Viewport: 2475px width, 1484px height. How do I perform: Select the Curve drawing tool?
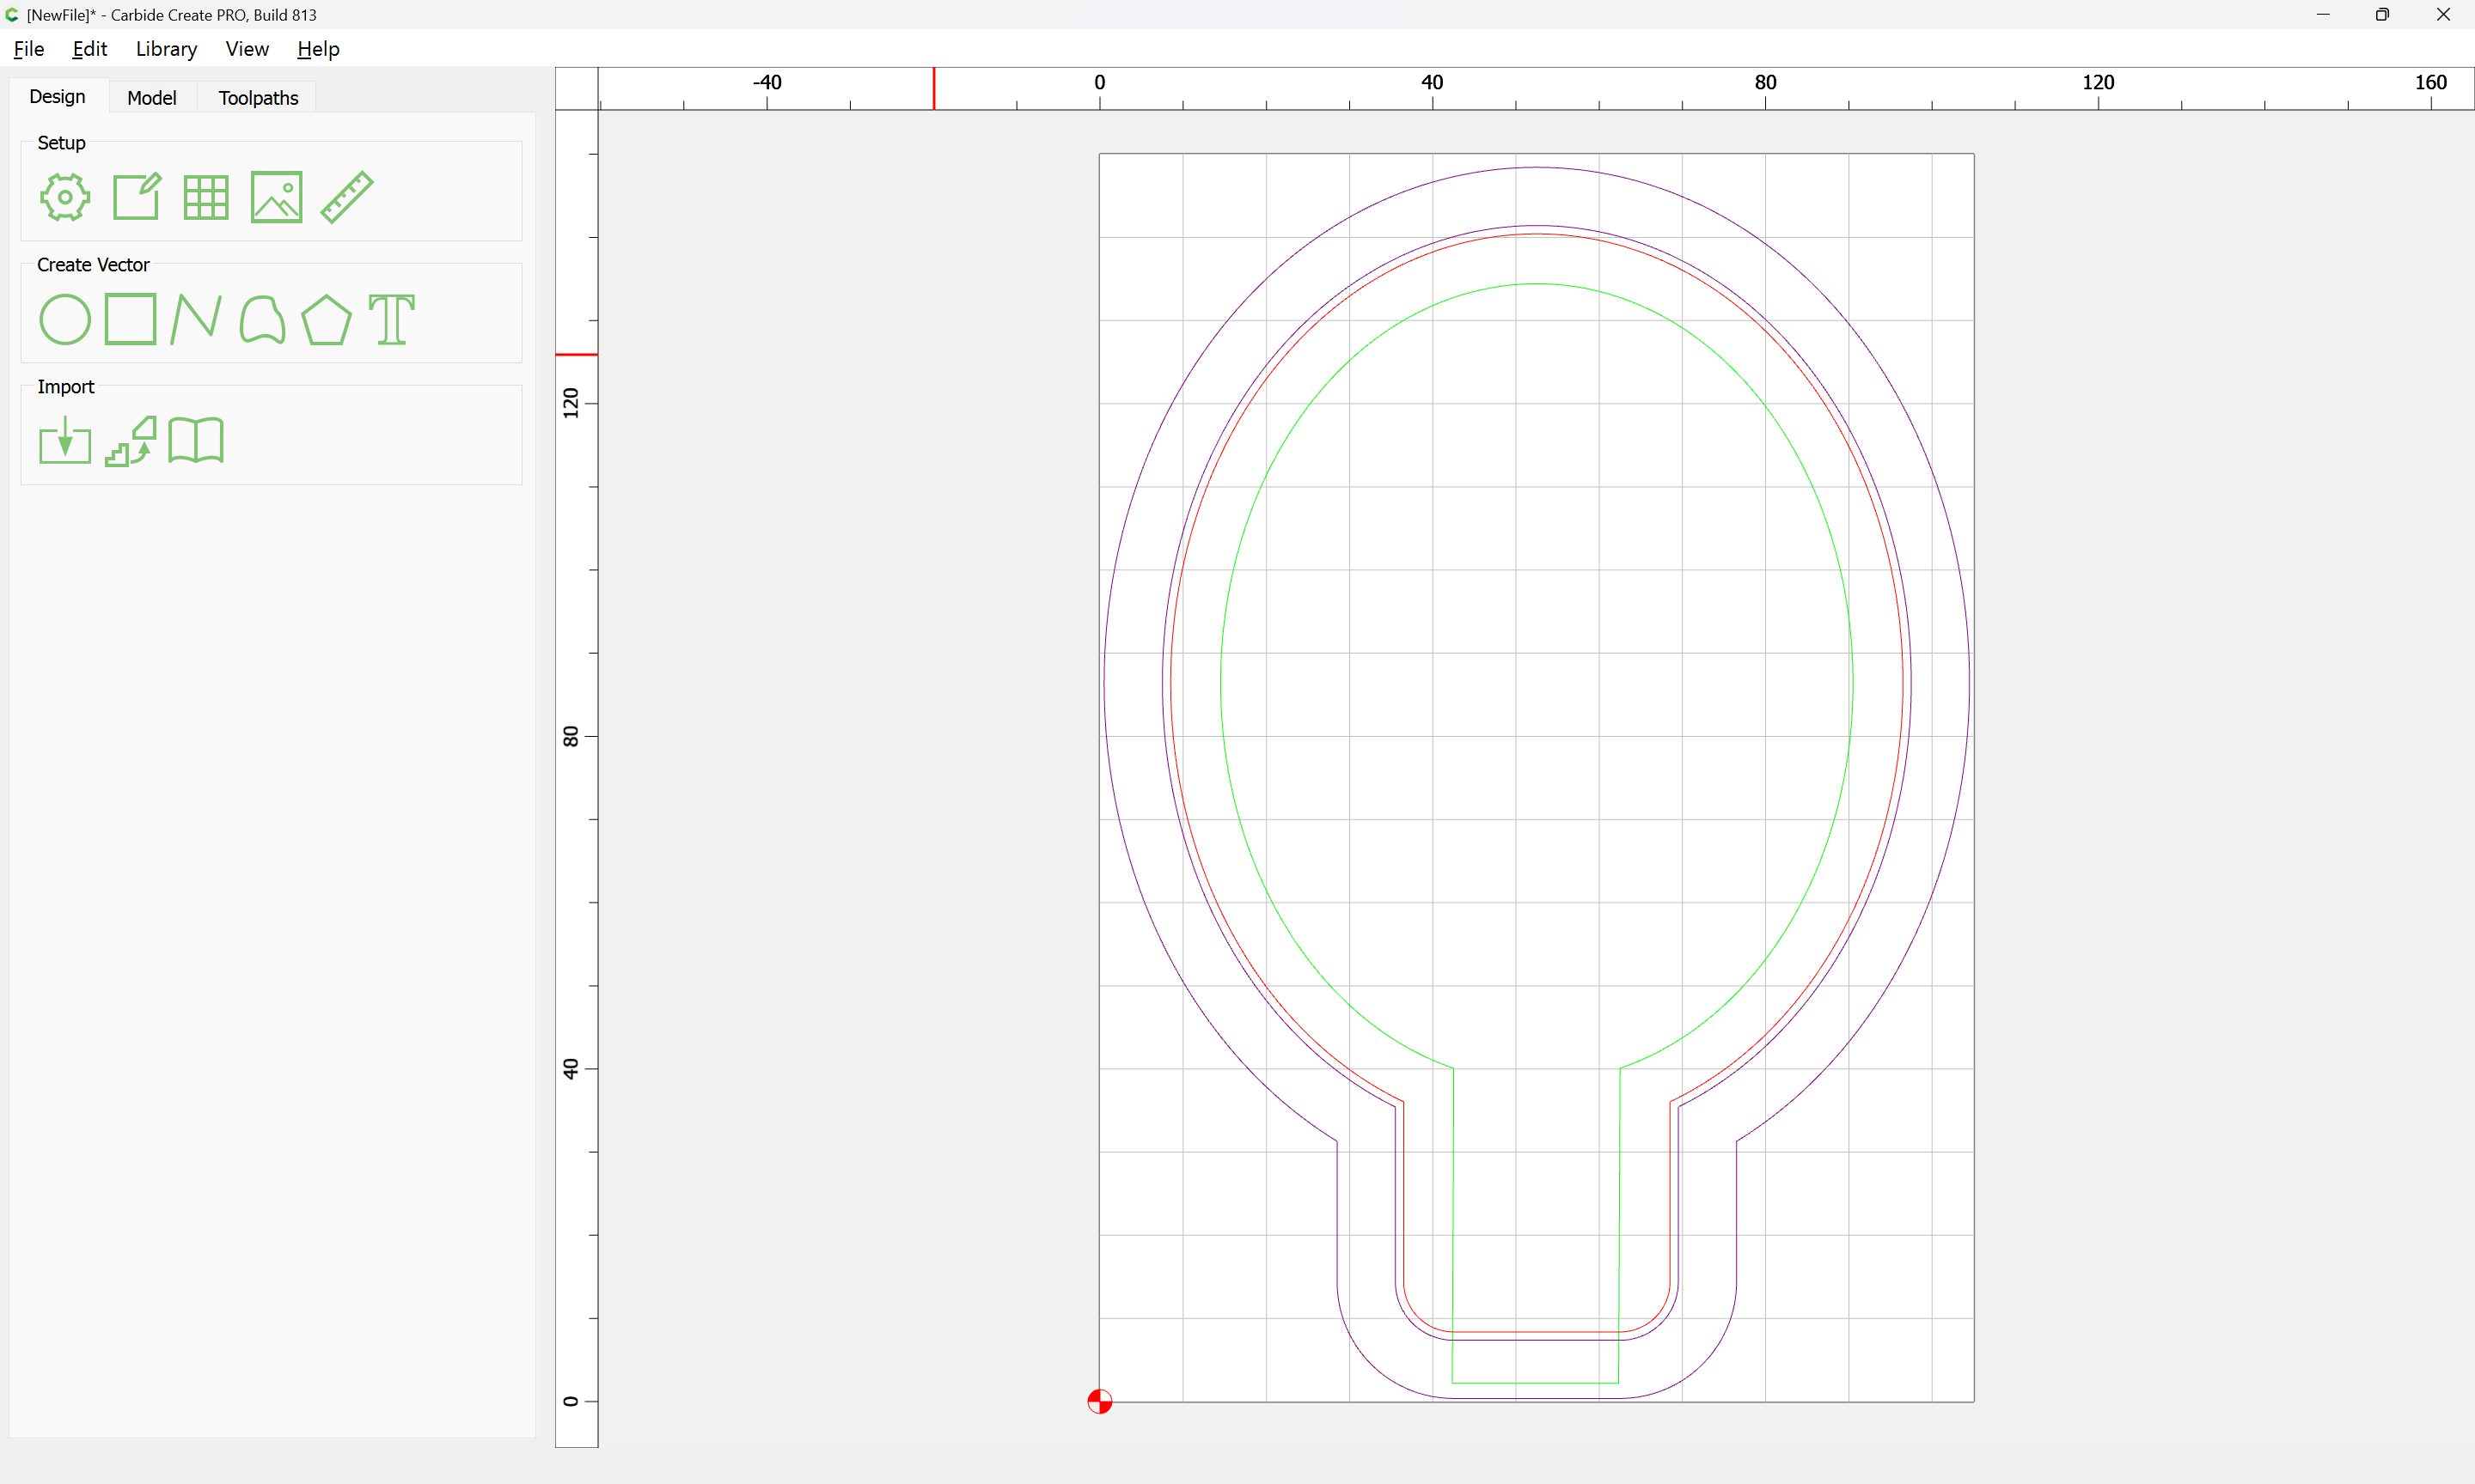tap(262, 319)
